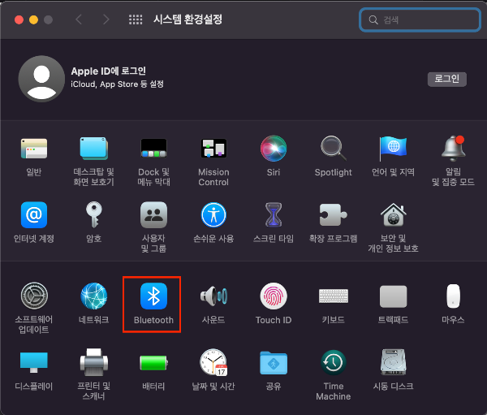The height and width of the screenshot is (415, 487).
Task: Open 인터넷 계정 preferences
Action: [x=34, y=214]
